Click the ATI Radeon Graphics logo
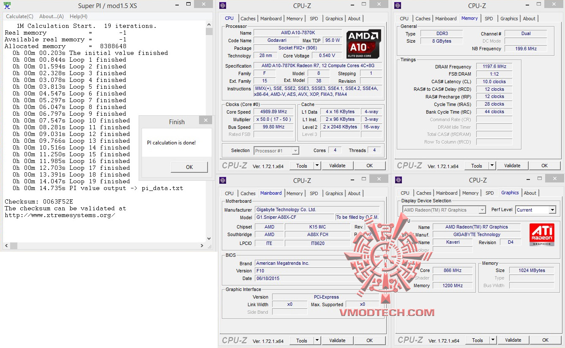The width and height of the screenshot is (565, 348). [x=542, y=235]
